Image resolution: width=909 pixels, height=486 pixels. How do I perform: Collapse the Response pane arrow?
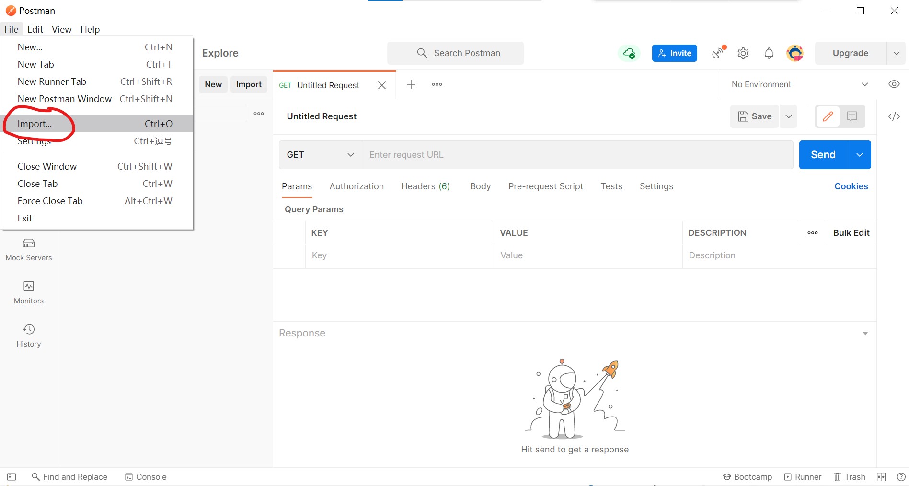coord(865,333)
